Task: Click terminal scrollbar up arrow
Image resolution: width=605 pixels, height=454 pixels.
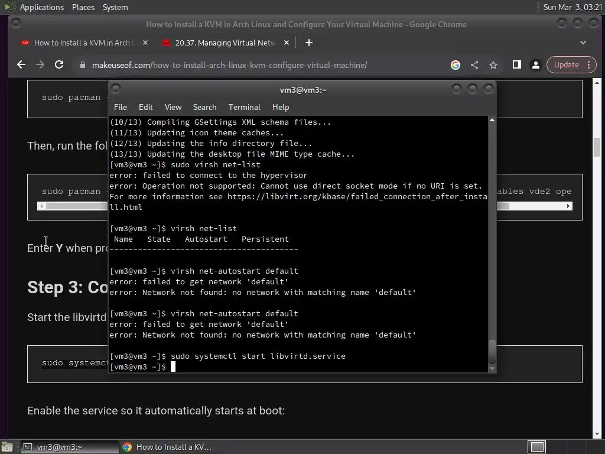Action: [x=492, y=121]
